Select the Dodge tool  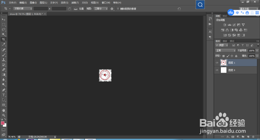point(3,85)
